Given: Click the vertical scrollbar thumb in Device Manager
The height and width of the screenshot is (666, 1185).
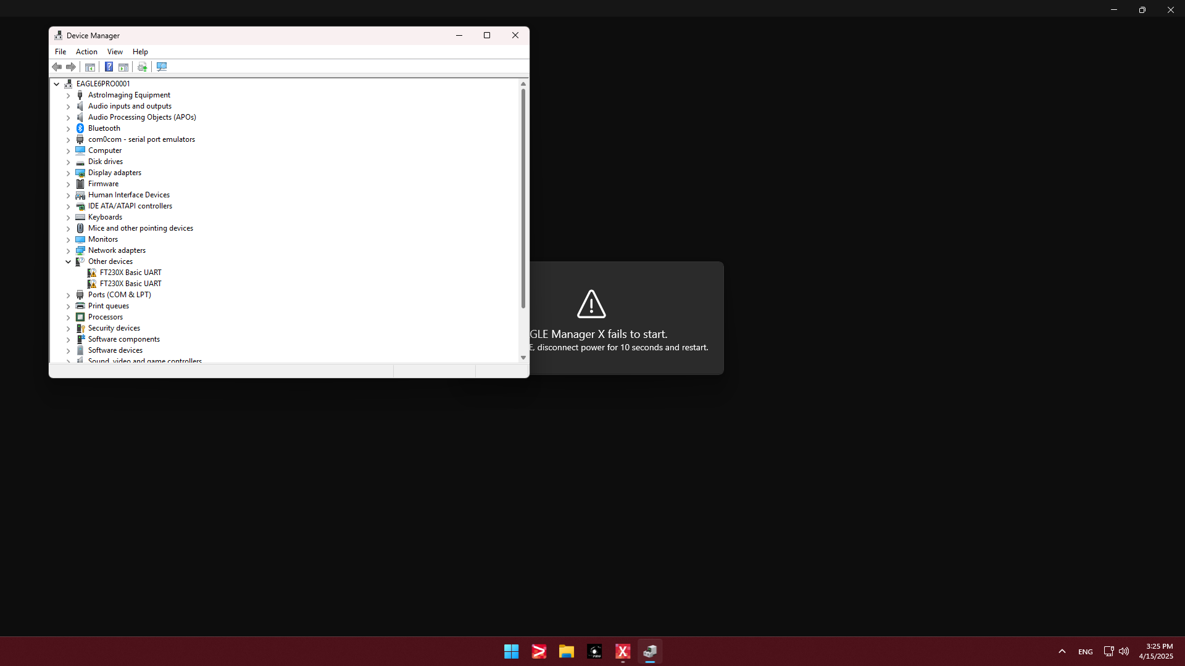Looking at the screenshot, I should (x=523, y=199).
